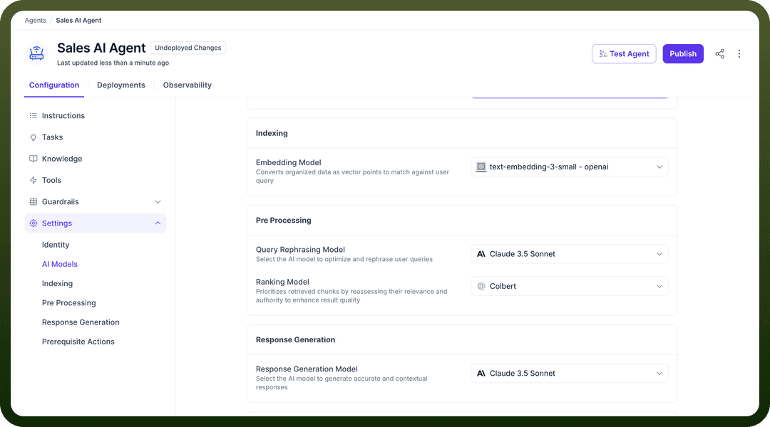Click the Sales AI Agent robot avatar icon
The width and height of the screenshot is (770, 427).
[x=36, y=53]
